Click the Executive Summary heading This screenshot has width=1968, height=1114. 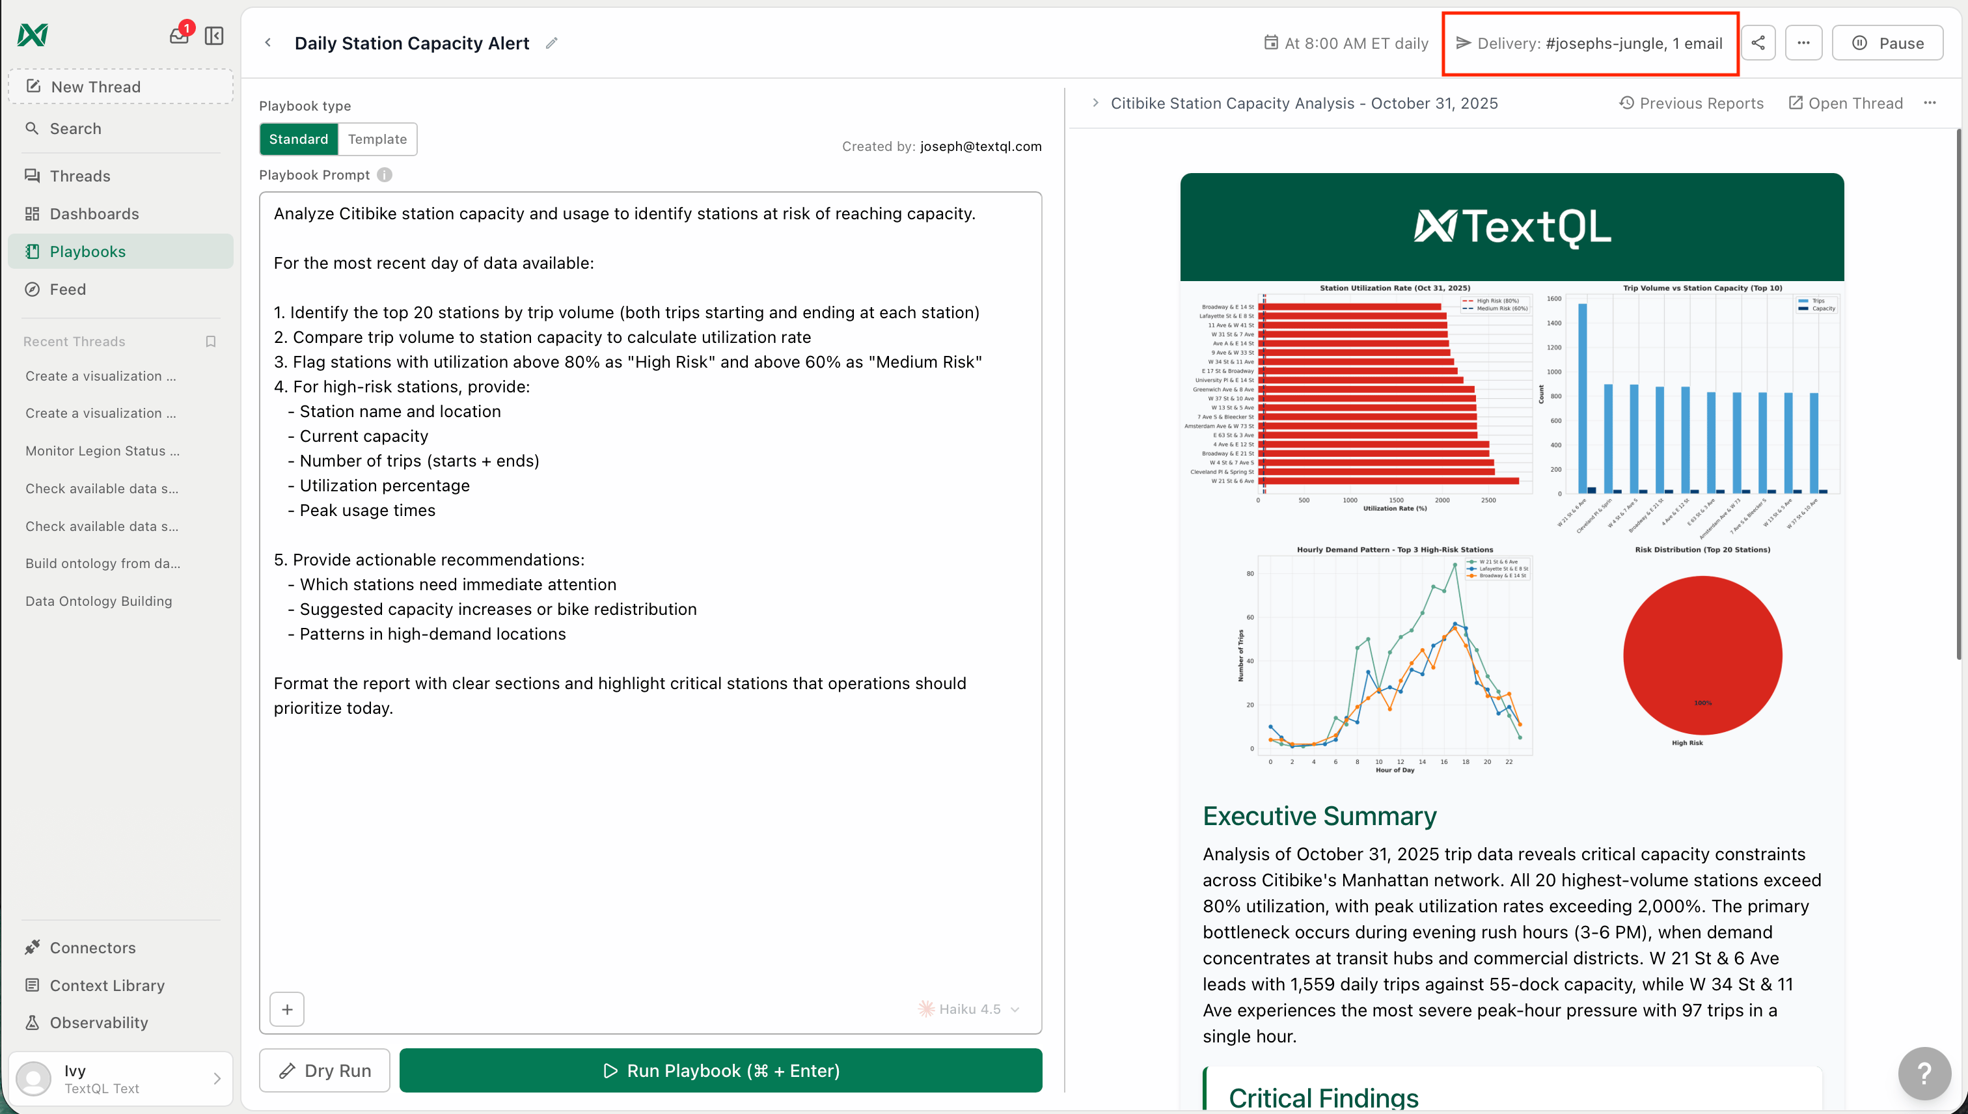1319,817
